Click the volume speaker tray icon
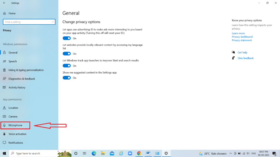This screenshot has height=157, width=280. [248, 153]
